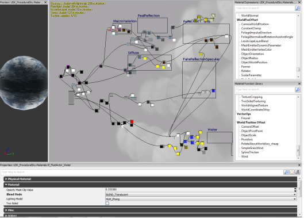Click the Material Expressions search field
The width and height of the screenshot is (304, 218).
tap(265, 8)
